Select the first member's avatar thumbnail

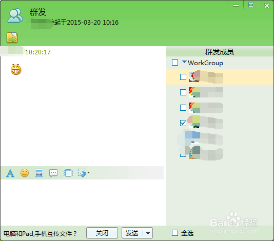pyautogui.click(x=194, y=77)
